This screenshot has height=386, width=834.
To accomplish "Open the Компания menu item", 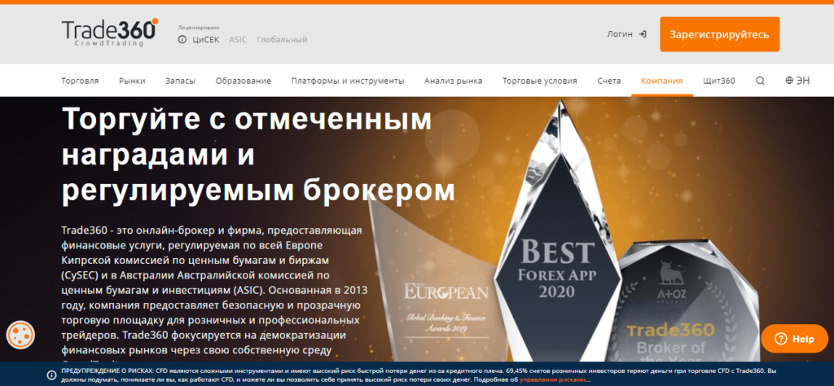I will click(x=661, y=81).
